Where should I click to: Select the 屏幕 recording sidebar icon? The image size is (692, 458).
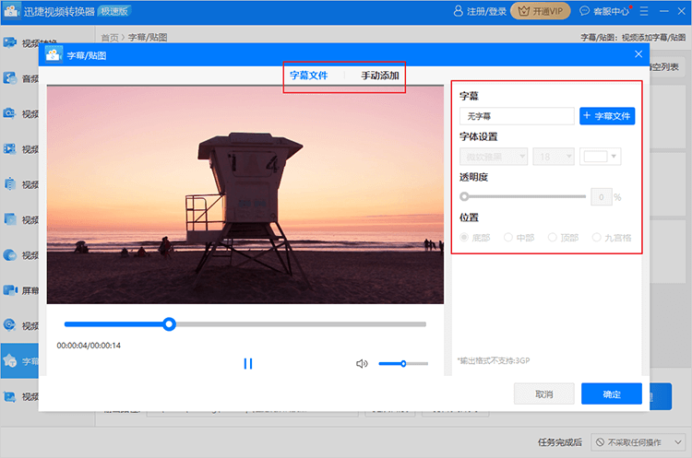[x=9, y=290]
